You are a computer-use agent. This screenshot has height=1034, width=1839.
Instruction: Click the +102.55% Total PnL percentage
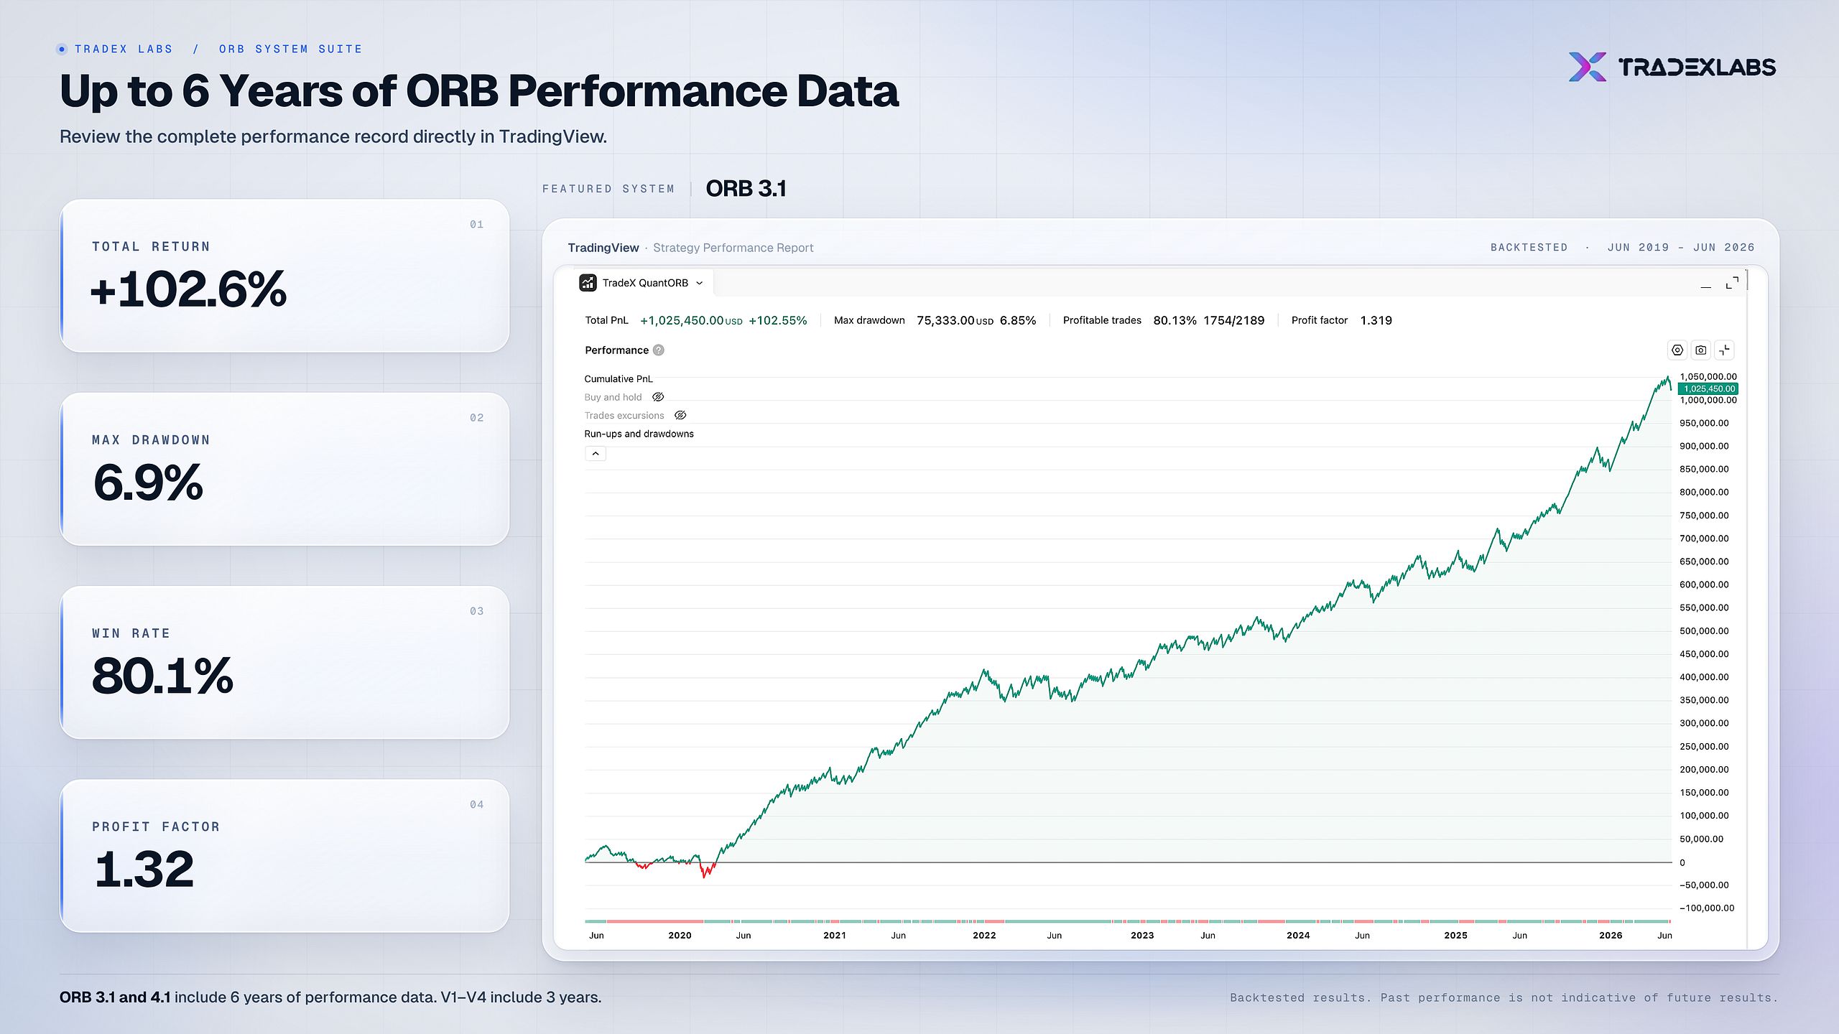777,320
